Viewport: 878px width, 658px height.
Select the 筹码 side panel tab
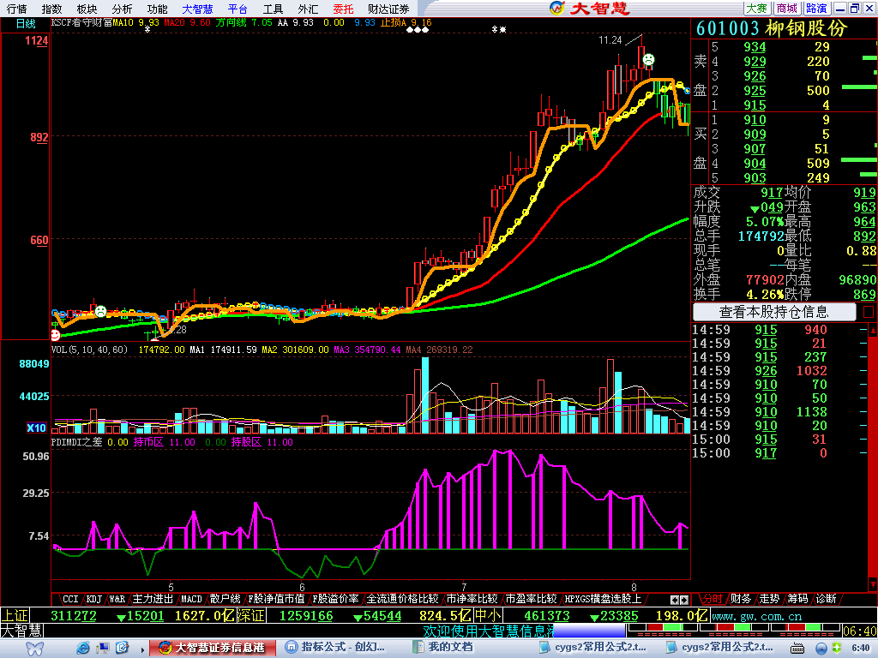pyautogui.click(x=798, y=599)
